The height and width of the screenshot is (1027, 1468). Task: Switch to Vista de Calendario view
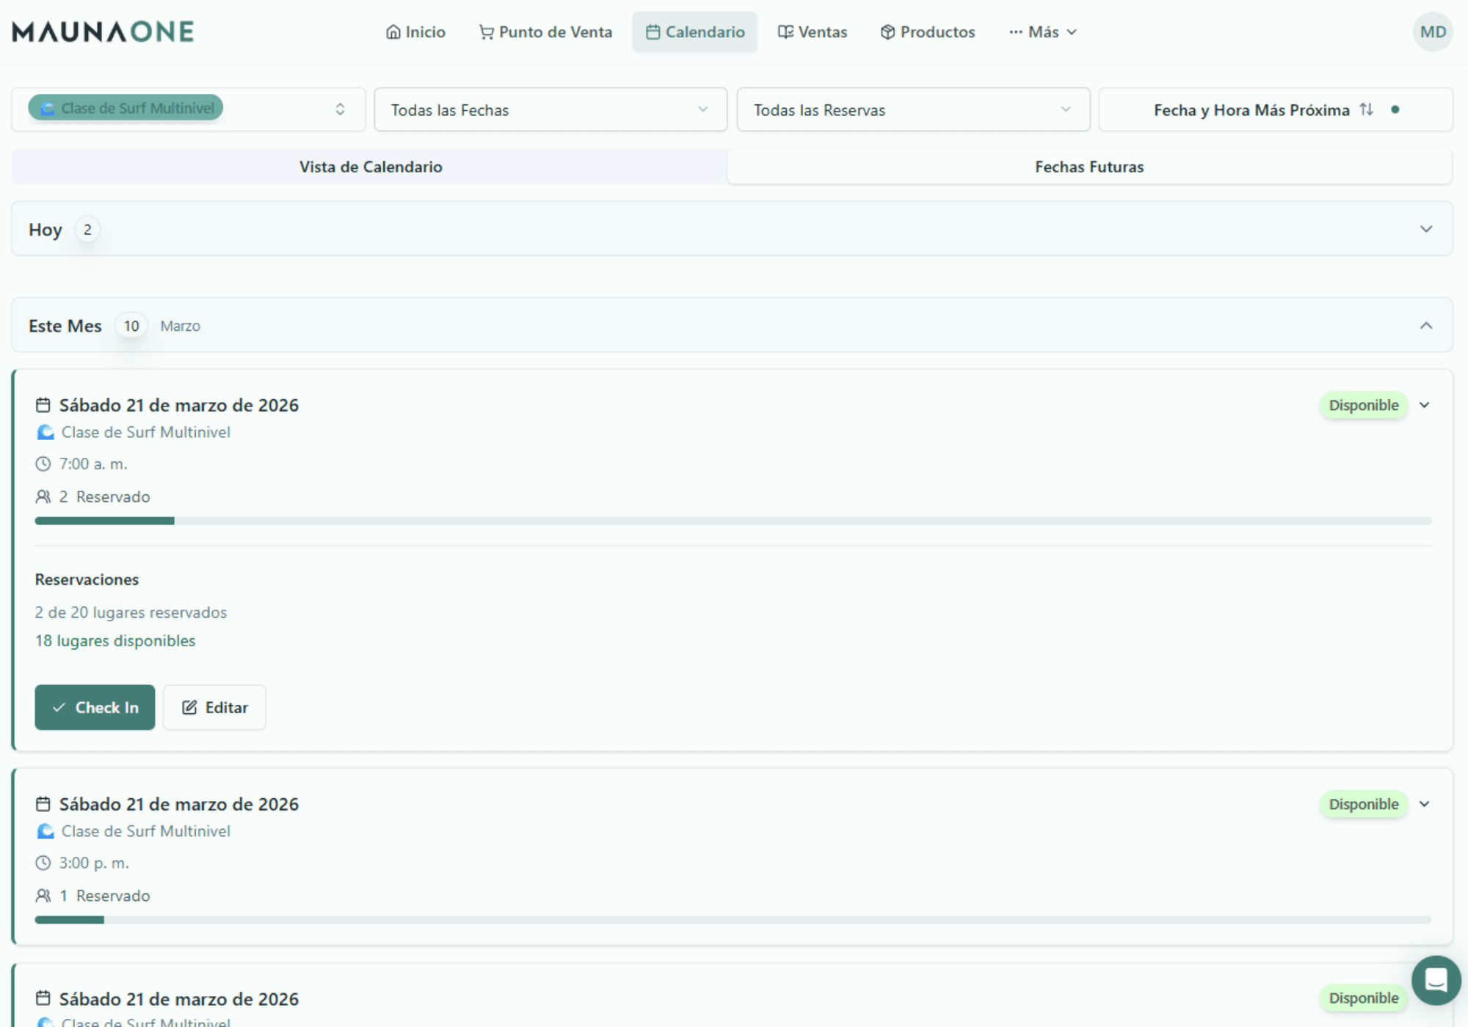tap(370, 167)
